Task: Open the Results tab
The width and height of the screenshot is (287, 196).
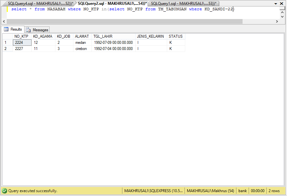Action: [x=13, y=29]
